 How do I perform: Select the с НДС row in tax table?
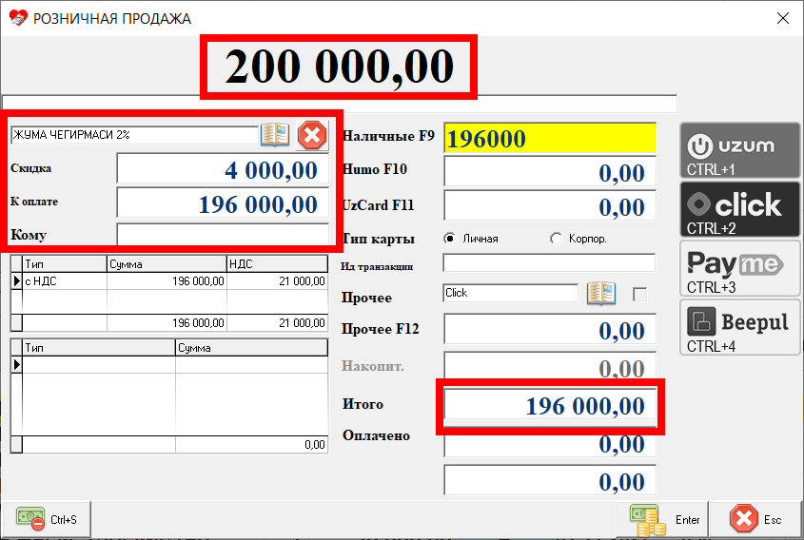(x=169, y=281)
